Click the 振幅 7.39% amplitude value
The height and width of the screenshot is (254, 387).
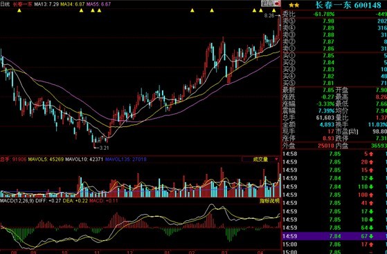(326, 110)
